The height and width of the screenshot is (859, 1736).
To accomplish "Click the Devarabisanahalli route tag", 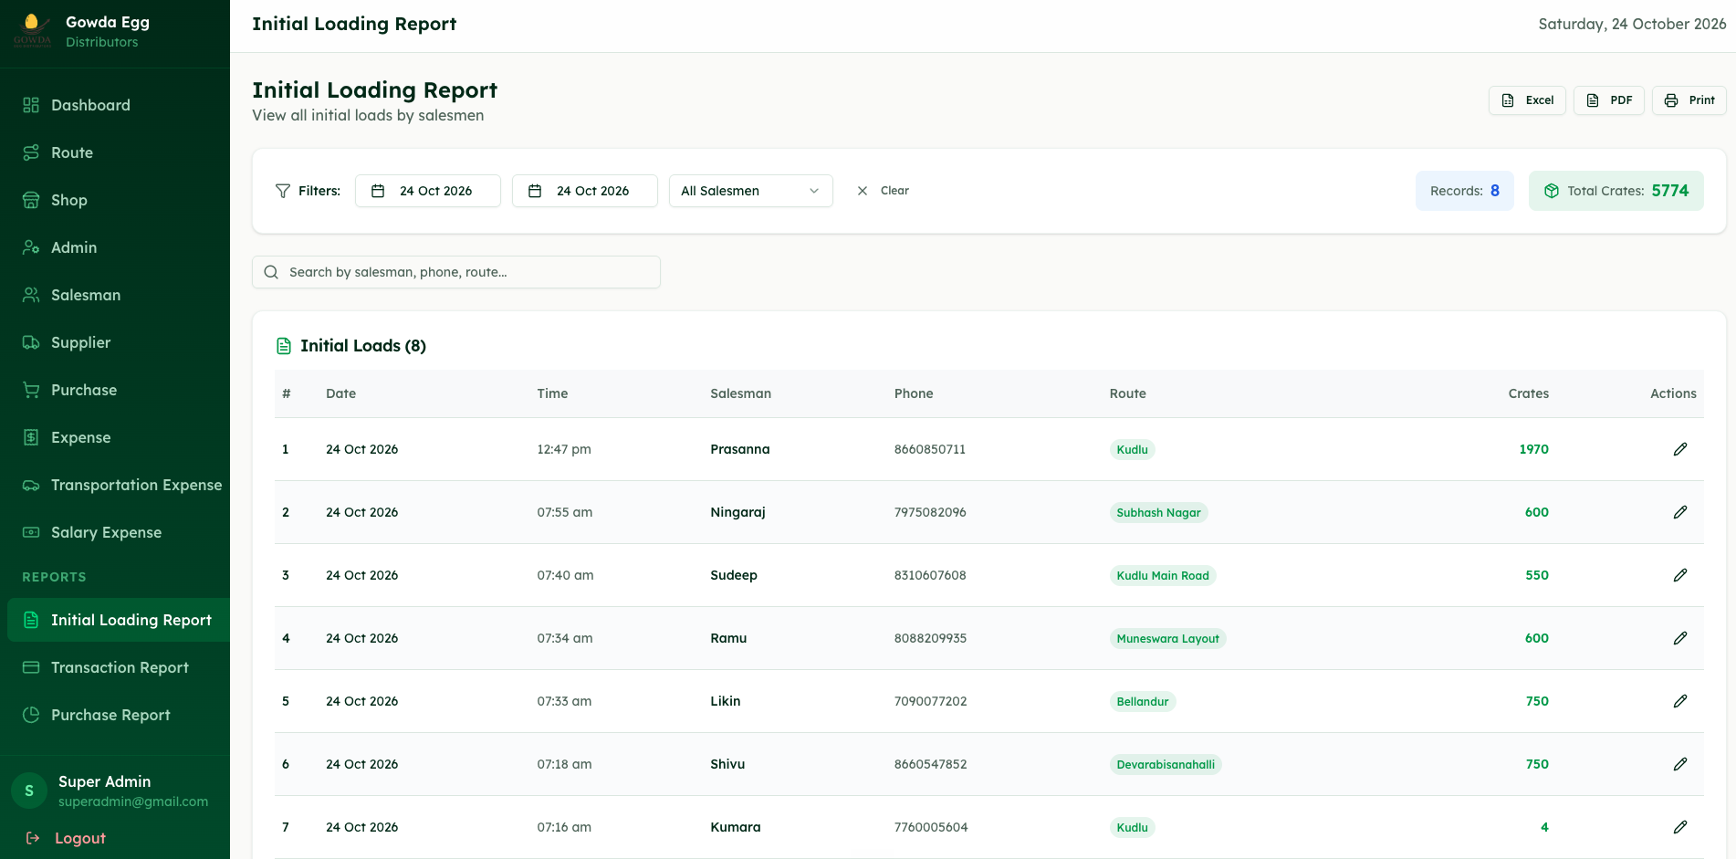I will click(1166, 764).
